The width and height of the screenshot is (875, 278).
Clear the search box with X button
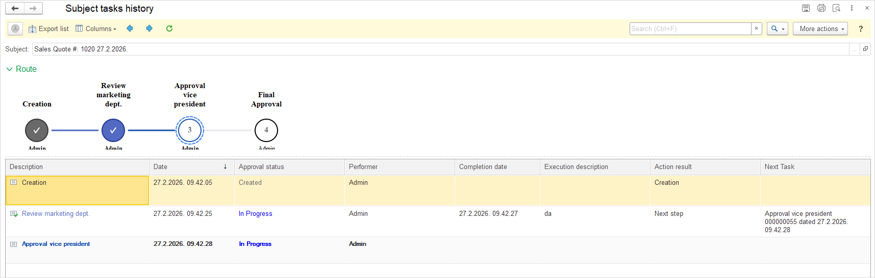pyautogui.click(x=756, y=29)
